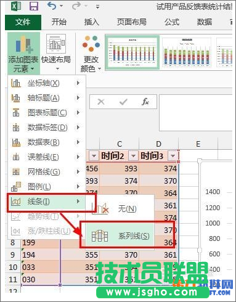
Task: Open the 数据表(B) data table submenu
Action: tap(47, 142)
